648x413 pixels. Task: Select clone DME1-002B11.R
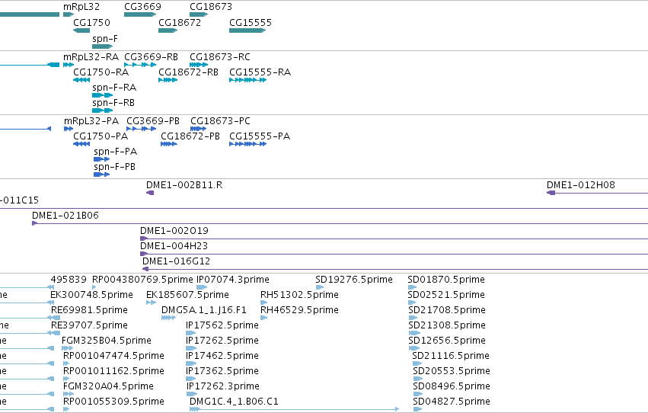coord(184,185)
